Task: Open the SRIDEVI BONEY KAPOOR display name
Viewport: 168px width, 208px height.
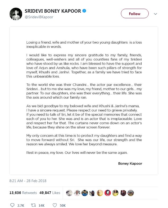Action: point(53,11)
